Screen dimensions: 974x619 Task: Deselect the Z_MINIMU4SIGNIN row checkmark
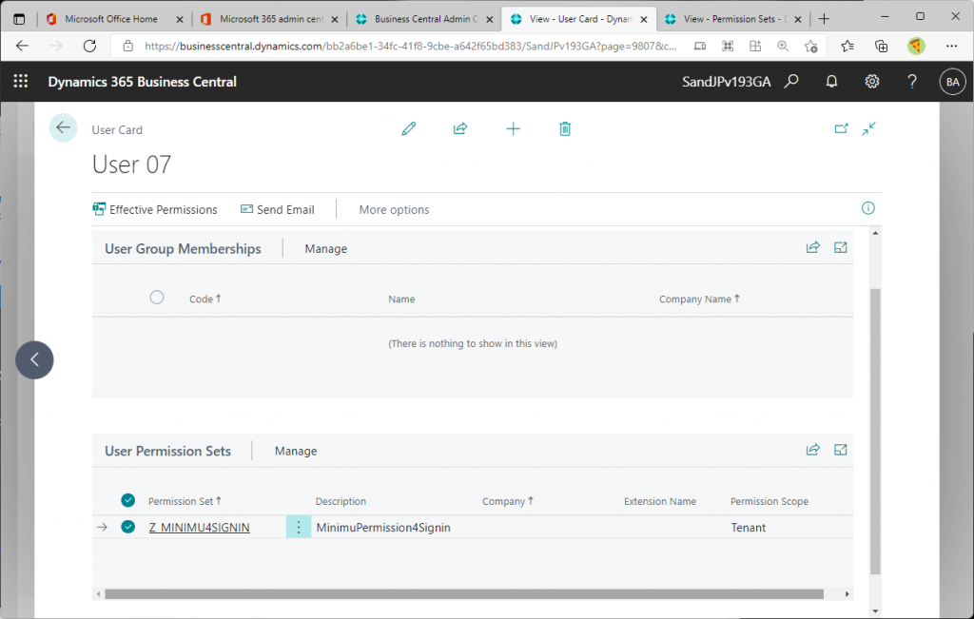pyautogui.click(x=128, y=527)
